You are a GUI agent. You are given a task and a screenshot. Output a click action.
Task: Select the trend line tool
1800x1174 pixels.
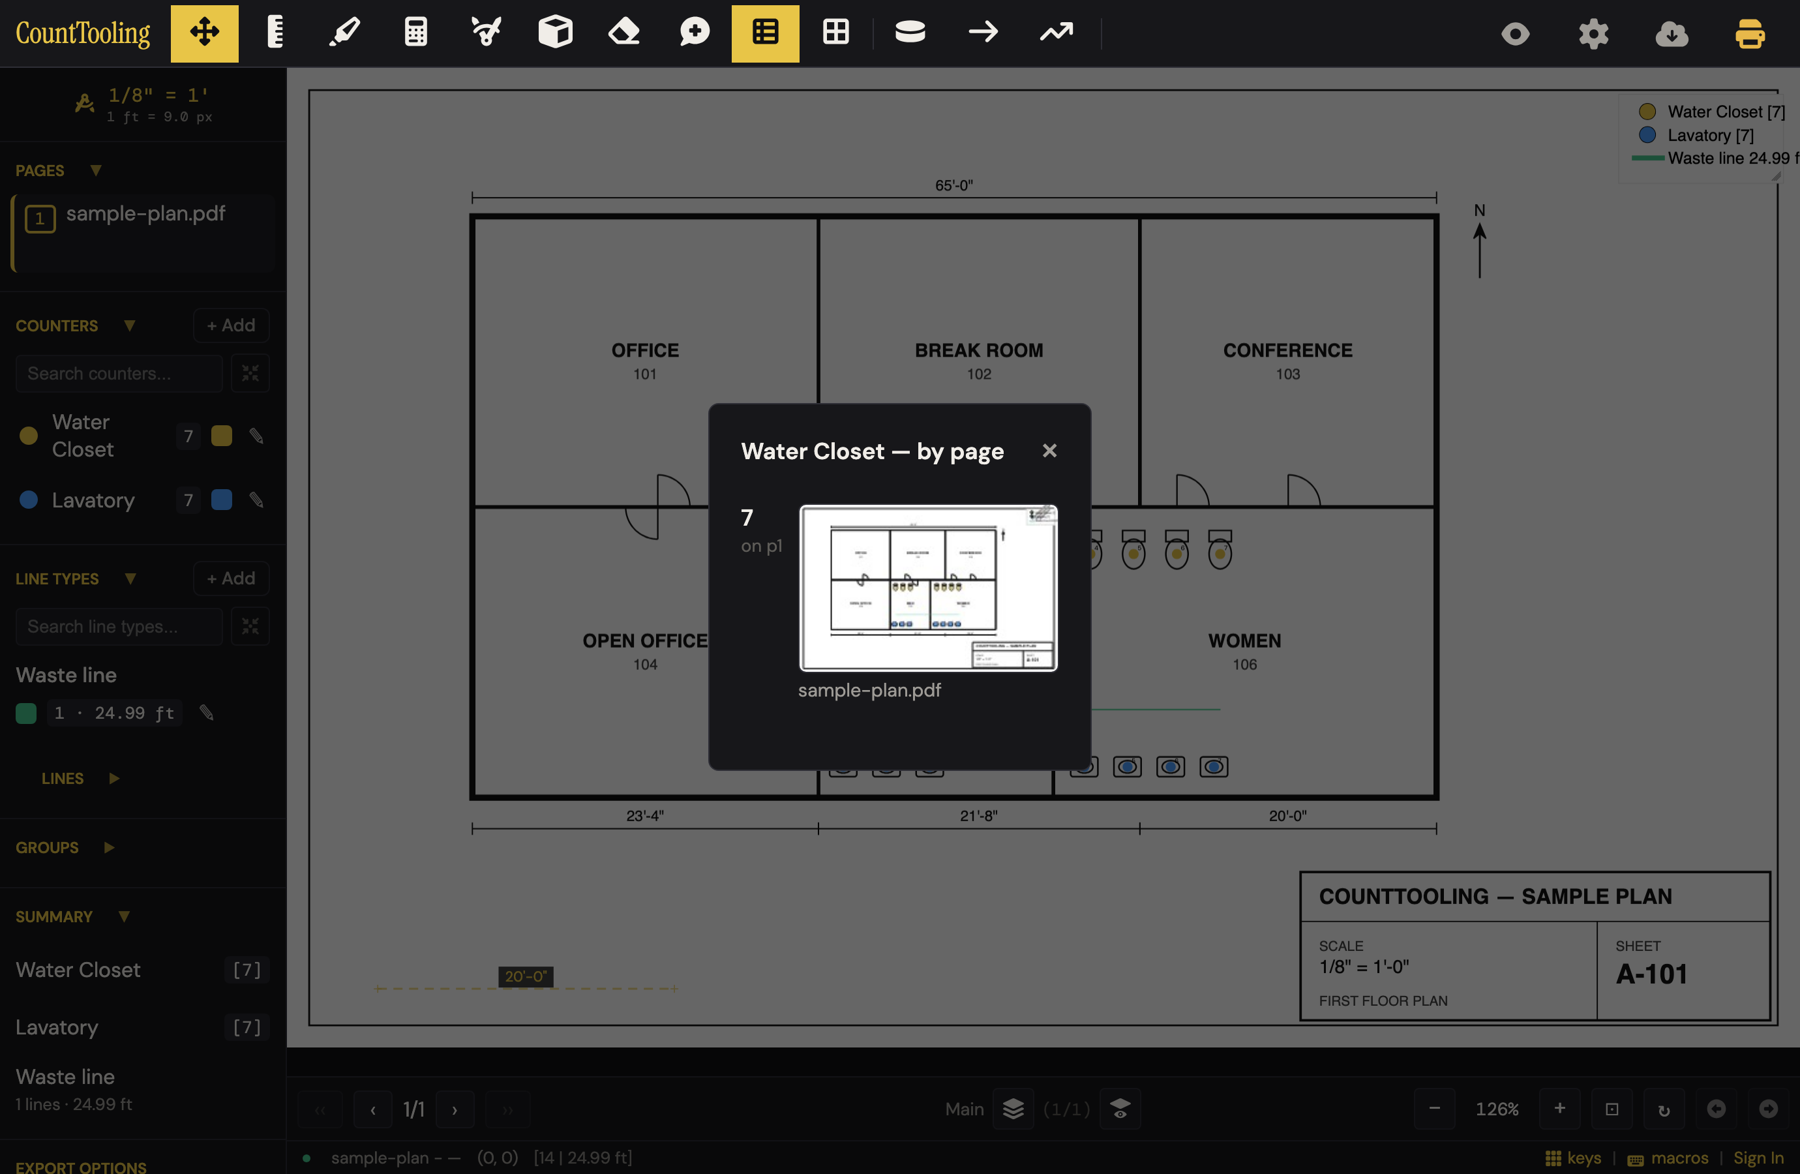click(x=1057, y=33)
